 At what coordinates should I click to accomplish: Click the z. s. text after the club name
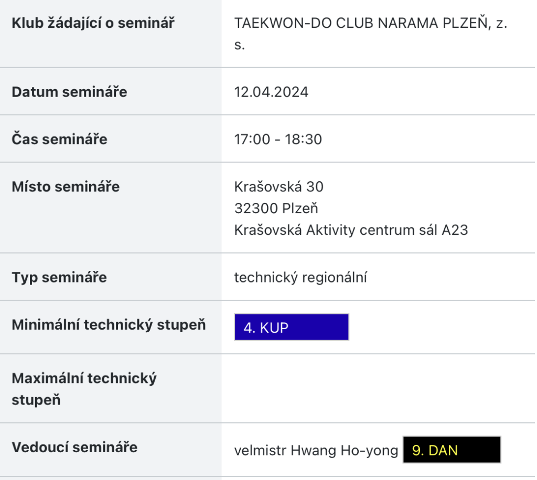tap(371, 34)
